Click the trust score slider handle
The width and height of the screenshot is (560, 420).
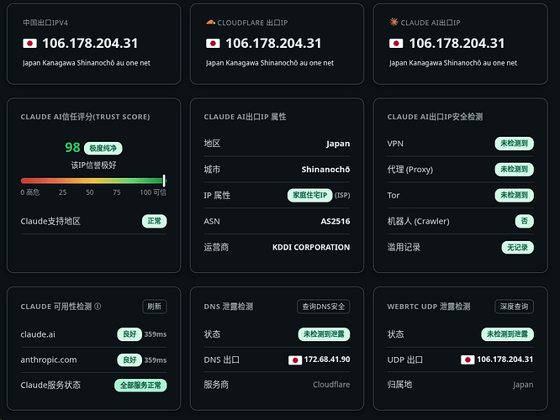click(164, 181)
